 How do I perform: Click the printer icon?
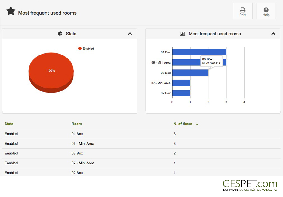pos(243,10)
